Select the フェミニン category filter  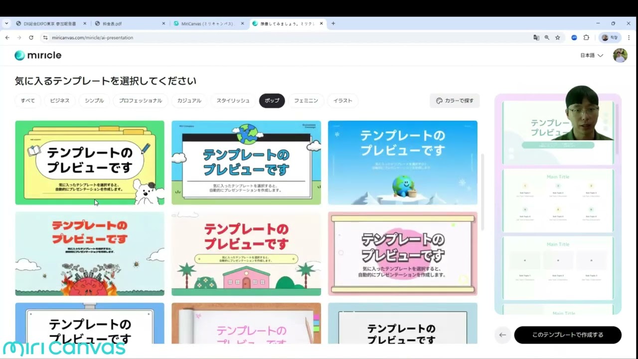(306, 100)
